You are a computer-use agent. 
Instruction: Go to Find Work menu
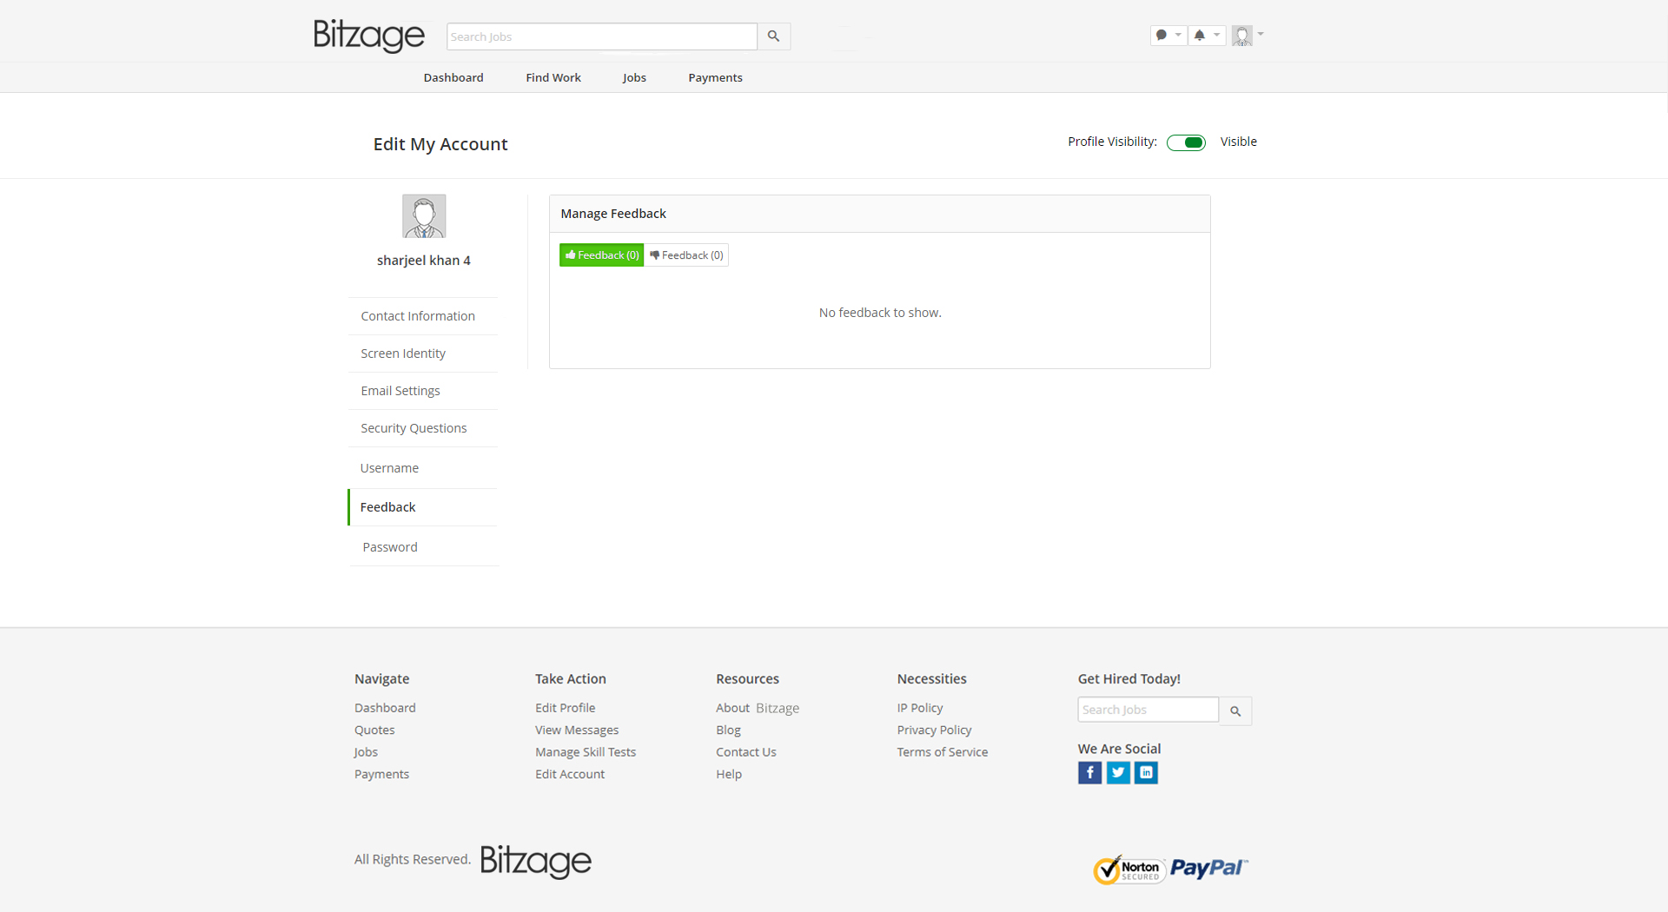[x=553, y=78]
